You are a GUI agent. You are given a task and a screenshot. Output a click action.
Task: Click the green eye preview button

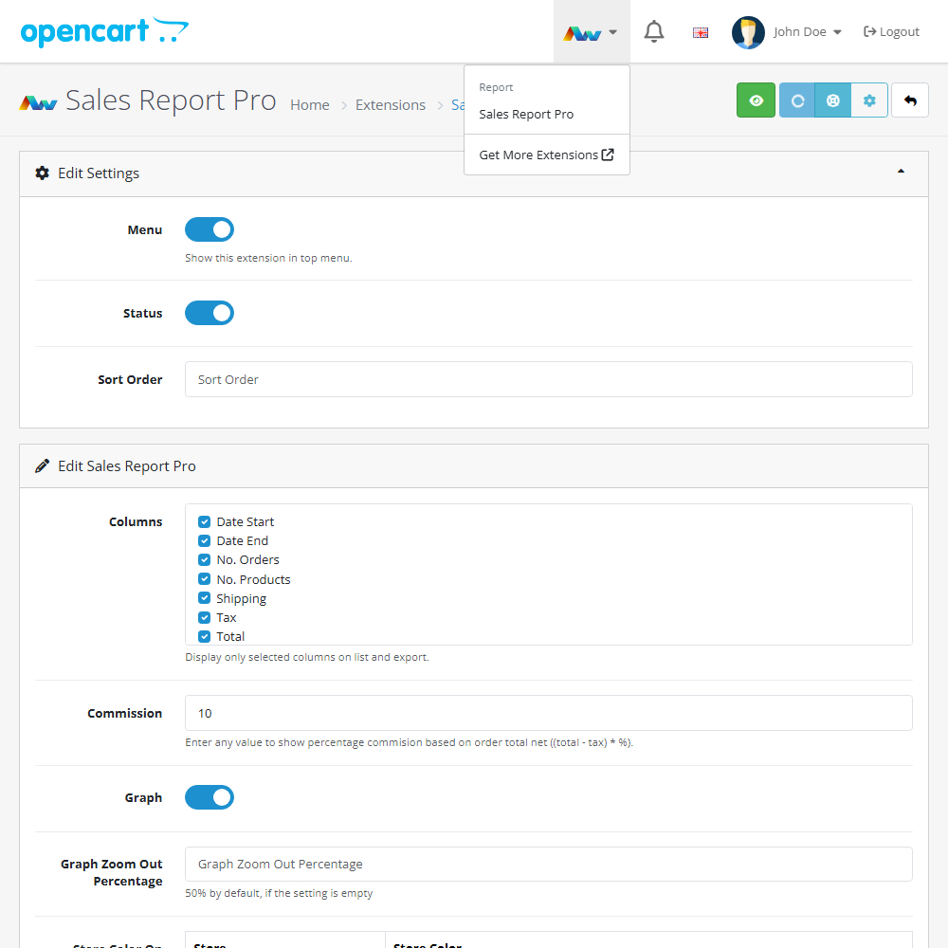pos(756,100)
